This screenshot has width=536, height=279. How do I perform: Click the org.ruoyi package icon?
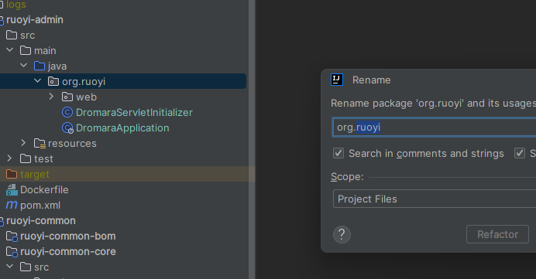click(53, 81)
